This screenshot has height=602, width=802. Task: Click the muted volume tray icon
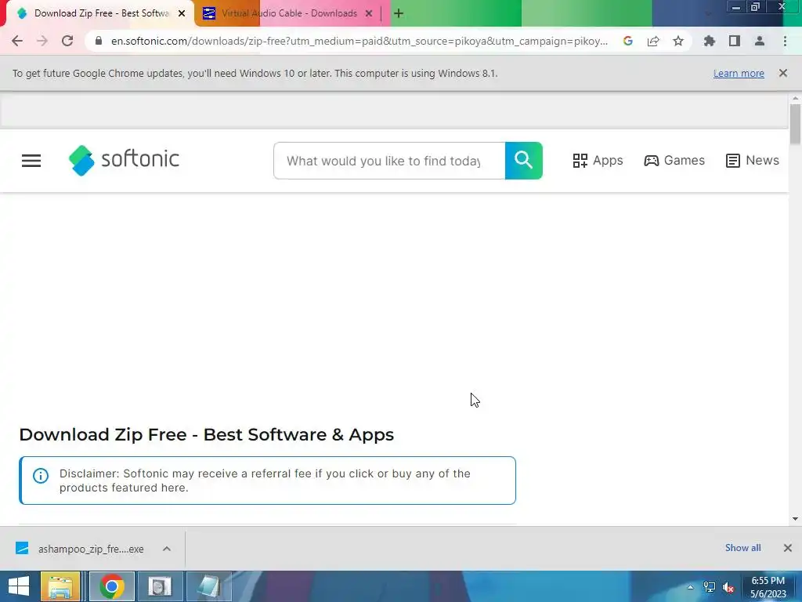[728, 587]
